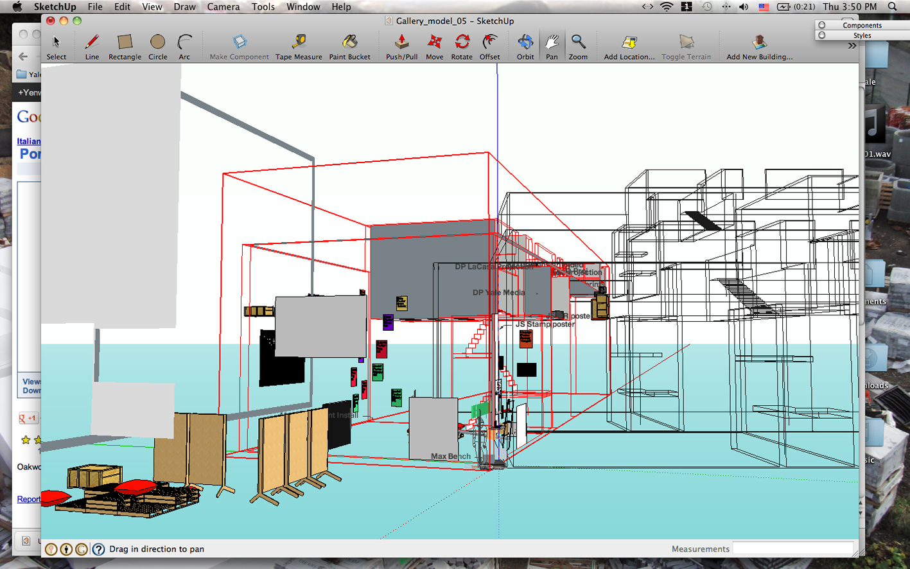Open the View menu
The image size is (910, 569).
(152, 6)
